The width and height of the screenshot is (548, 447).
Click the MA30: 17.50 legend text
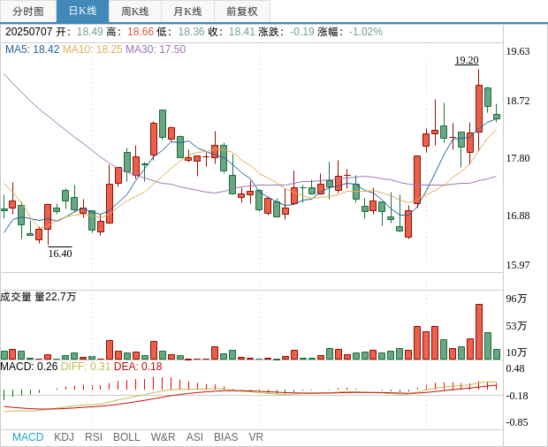coord(156,49)
